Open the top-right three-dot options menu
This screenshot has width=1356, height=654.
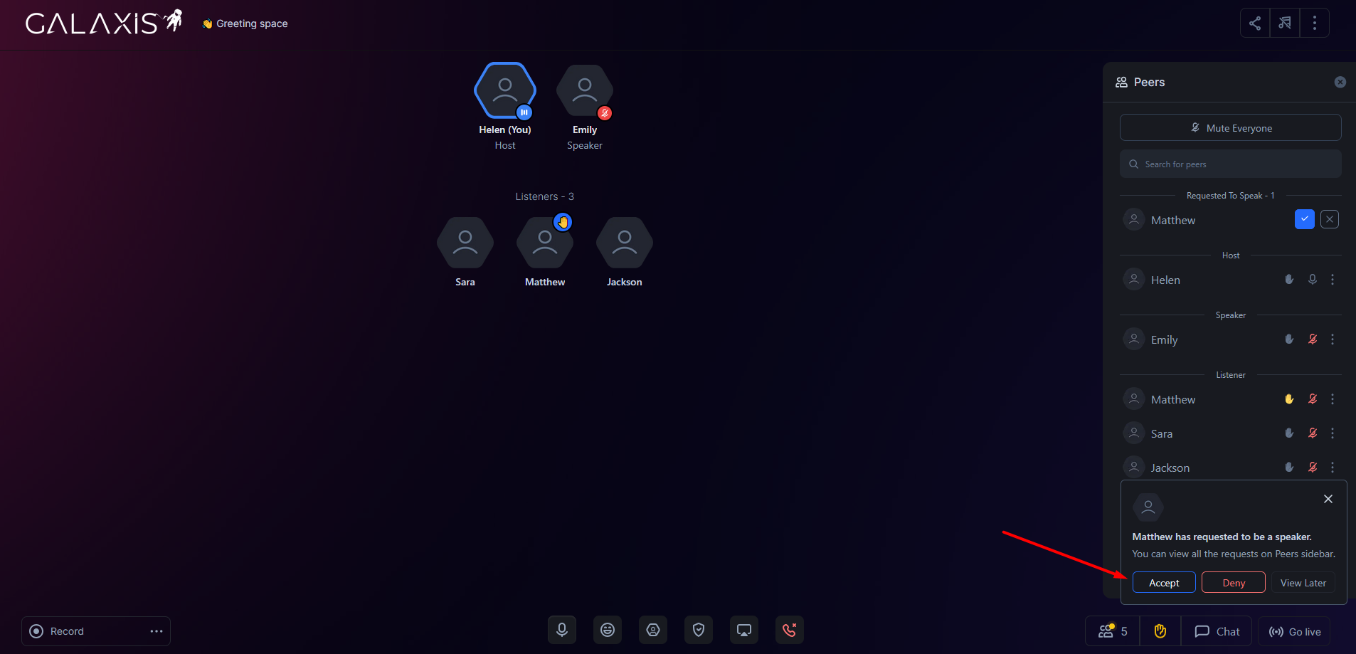1315,23
